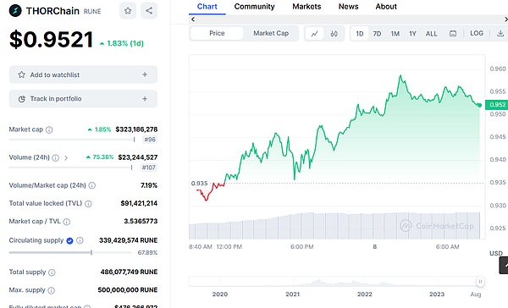Click the star favorite icon beside RUNE
The image size is (508, 308).
(128, 11)
